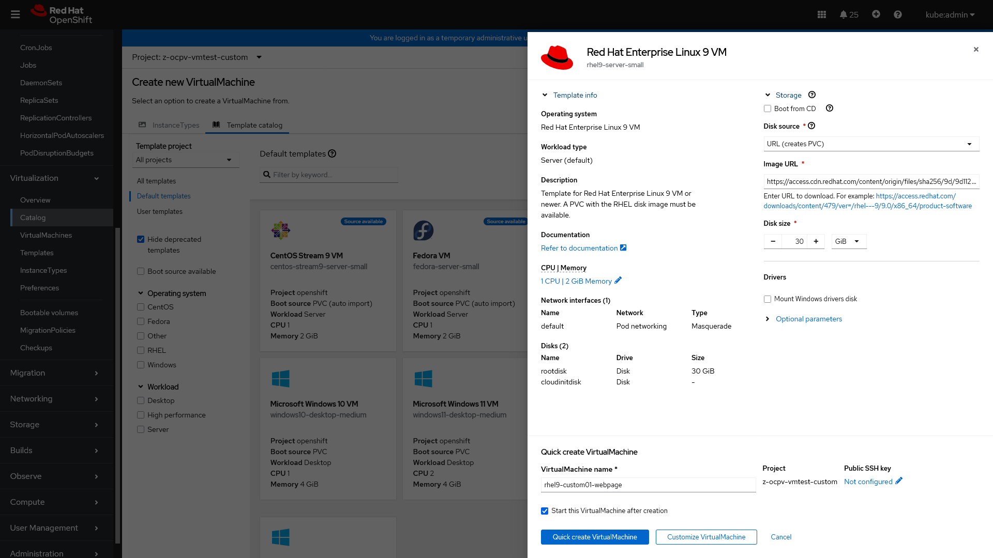
Task: Click pencil icon next to Not configured
Action: tap(899, 481)
